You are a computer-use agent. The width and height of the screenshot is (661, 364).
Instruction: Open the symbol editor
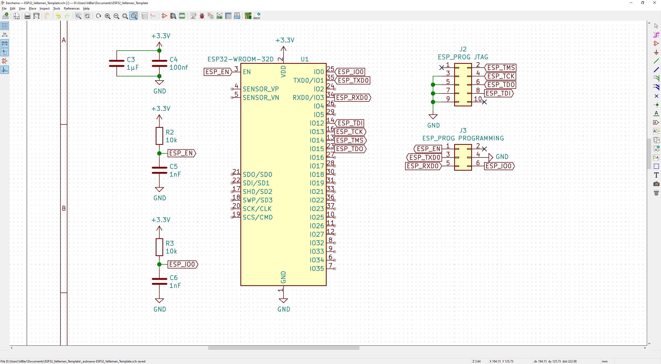click(x=164, y=16)
